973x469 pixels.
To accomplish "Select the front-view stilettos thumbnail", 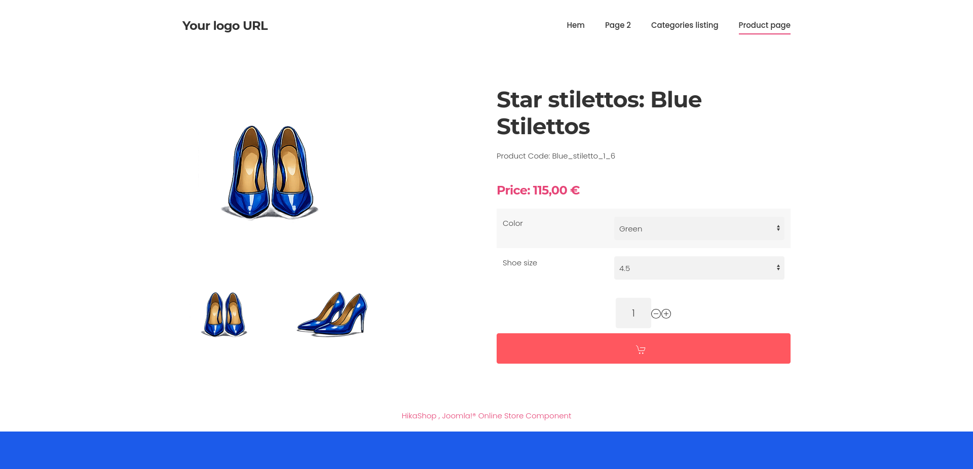I will pyautogui.click(x=224, y=314).
